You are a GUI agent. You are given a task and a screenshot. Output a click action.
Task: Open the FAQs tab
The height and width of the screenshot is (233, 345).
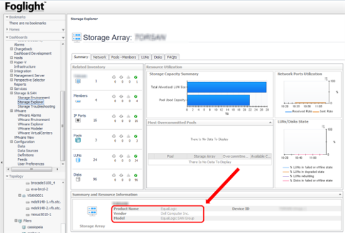click(x=172, y=57)
